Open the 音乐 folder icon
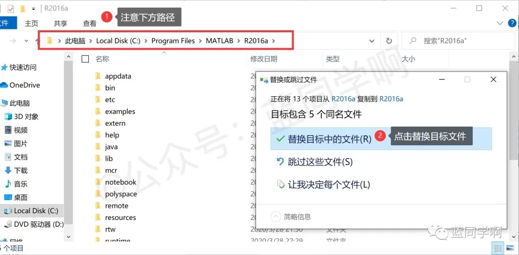Viewport: 519px width, 255px height. tap(8, 184)
